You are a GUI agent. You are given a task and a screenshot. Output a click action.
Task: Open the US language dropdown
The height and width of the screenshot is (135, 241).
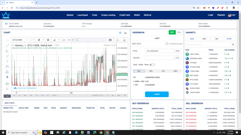[x=232, y=15]
